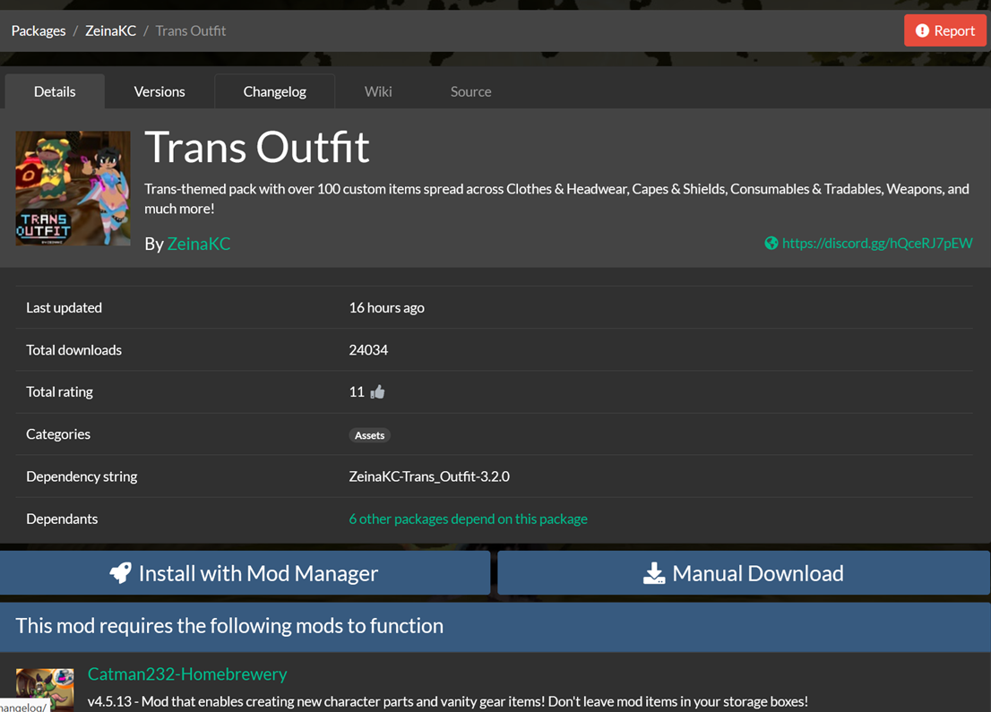Switch to the Versions tab
Viewport: 991px width, 712px height.
[159, 91]
